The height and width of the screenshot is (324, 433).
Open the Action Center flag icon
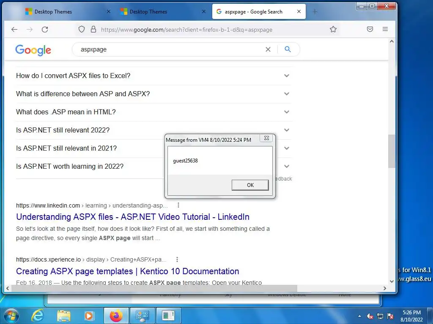(x=390, y=316)
